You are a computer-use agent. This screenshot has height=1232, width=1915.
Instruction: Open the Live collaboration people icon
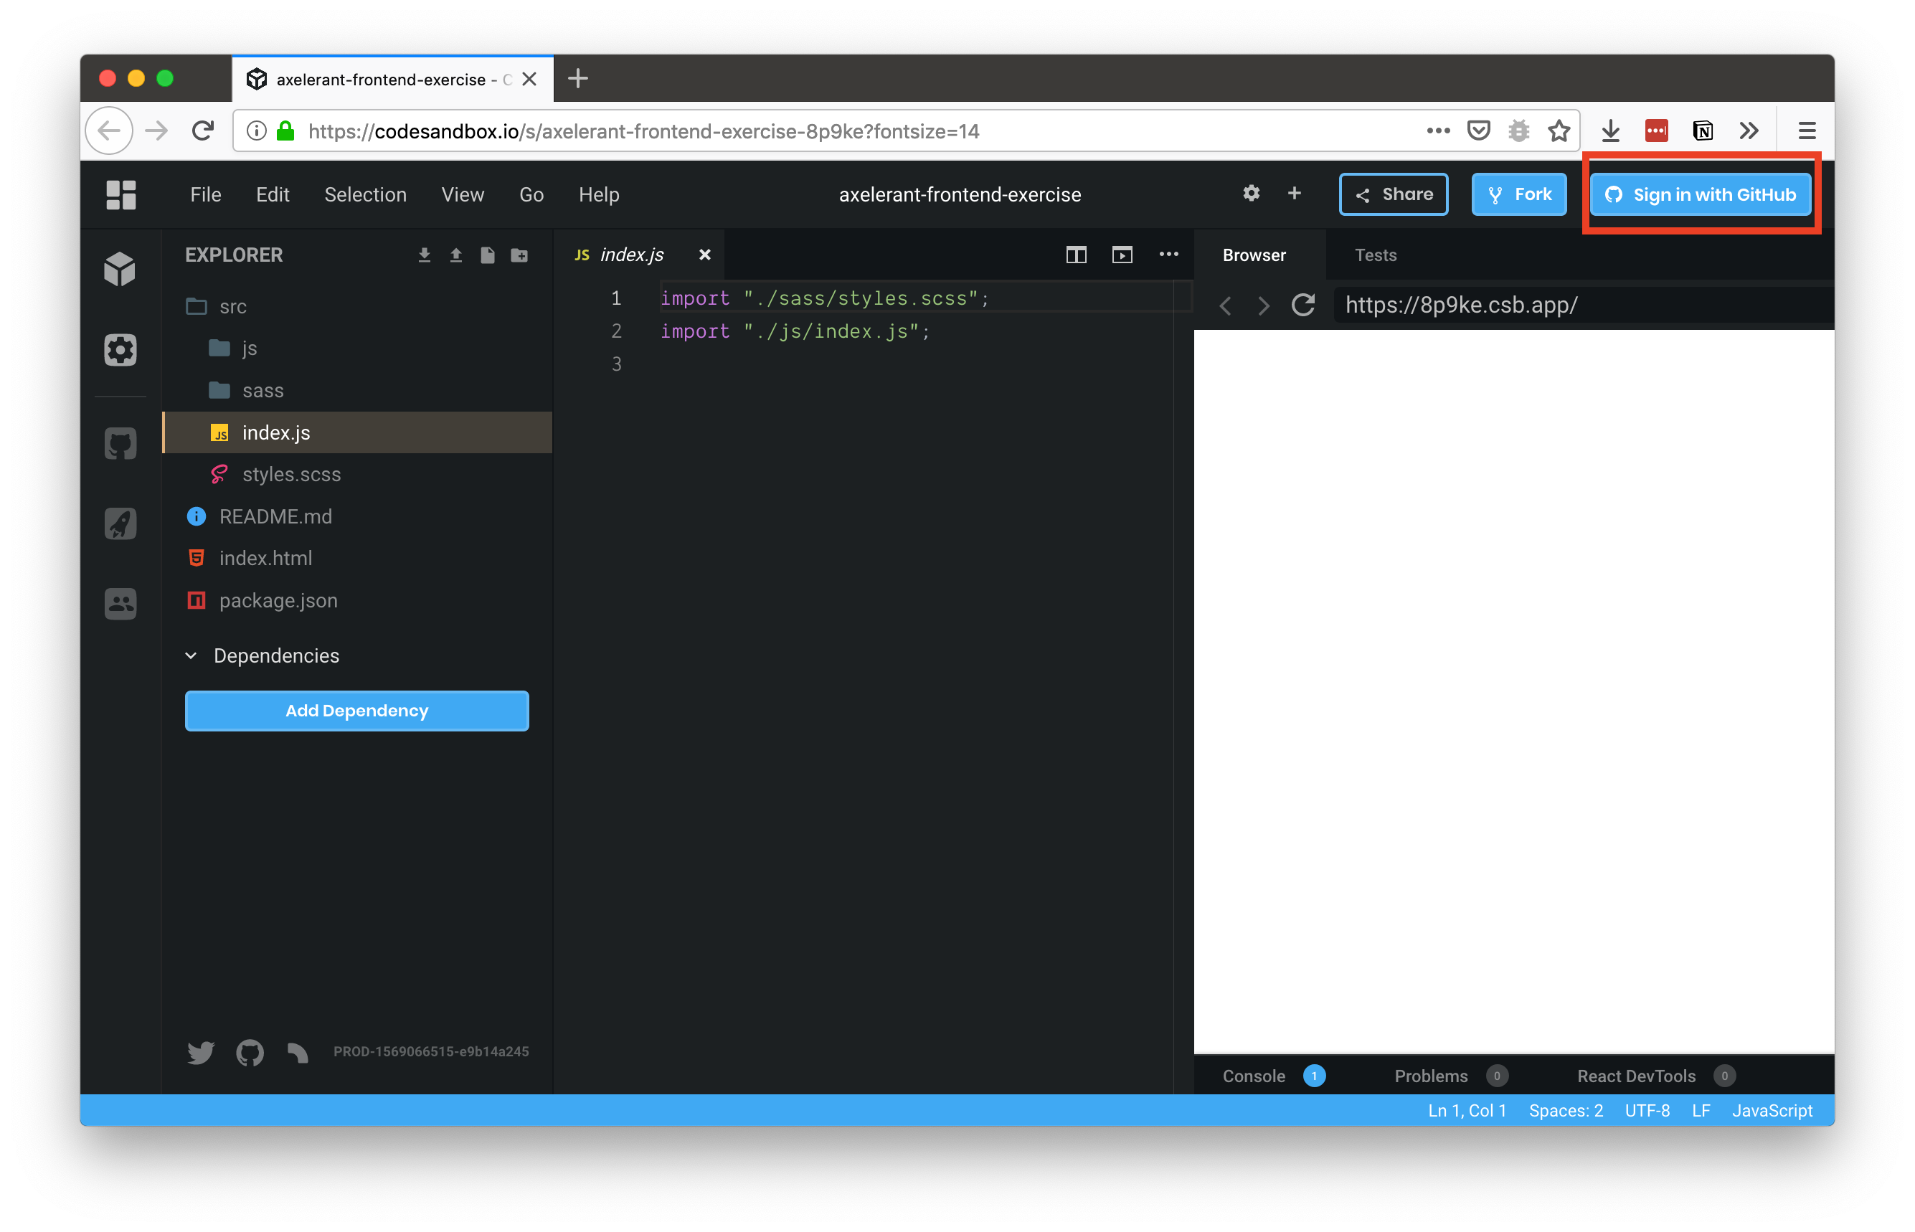coord(120,603)
